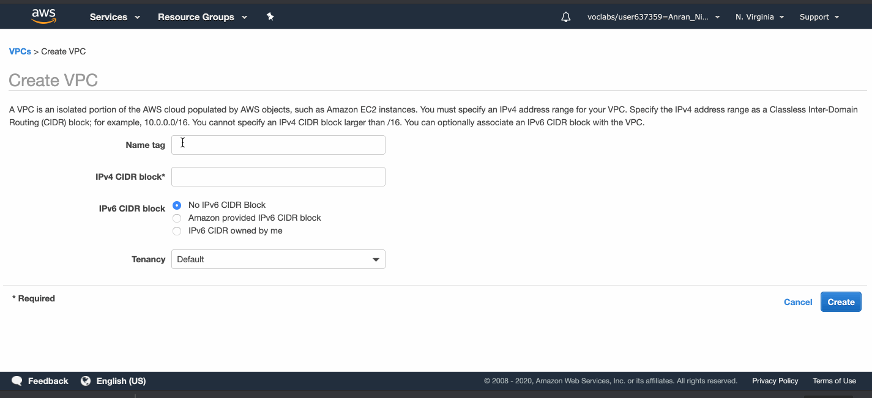This screenshot has width=872, height=398.
Task: Open the N. Virginia region selector
Action: [759, 17]
